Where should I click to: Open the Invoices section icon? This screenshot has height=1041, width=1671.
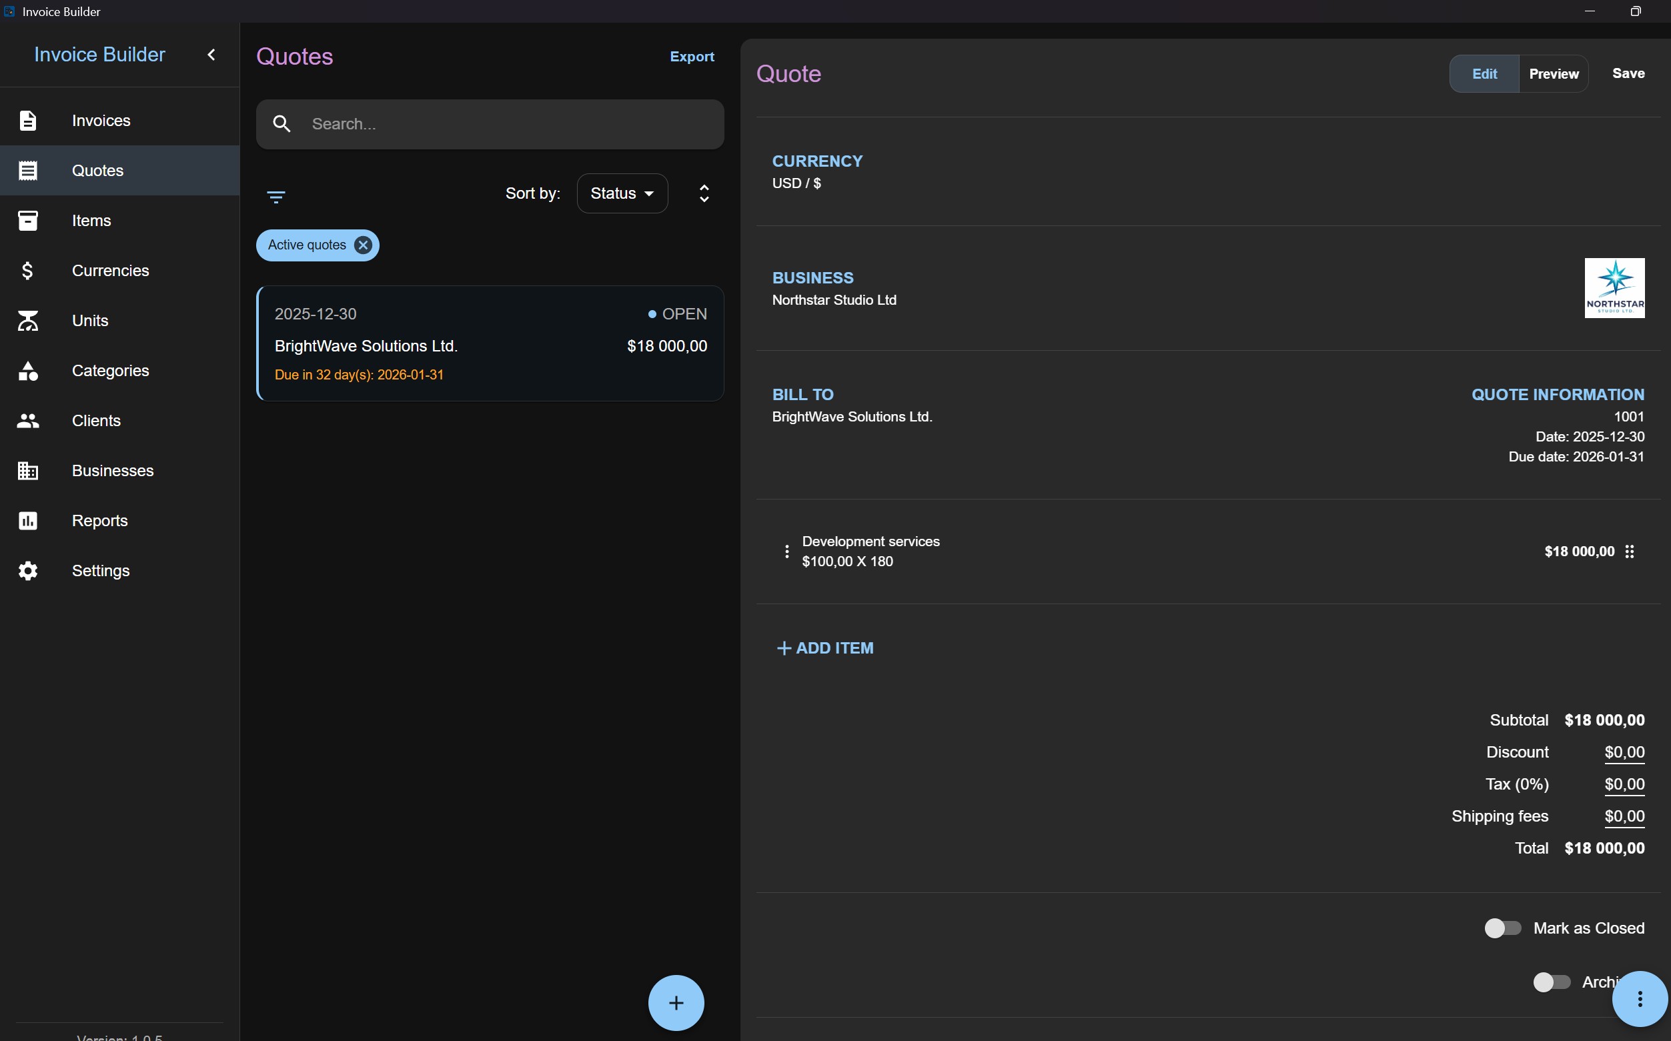tap(27, 121)
